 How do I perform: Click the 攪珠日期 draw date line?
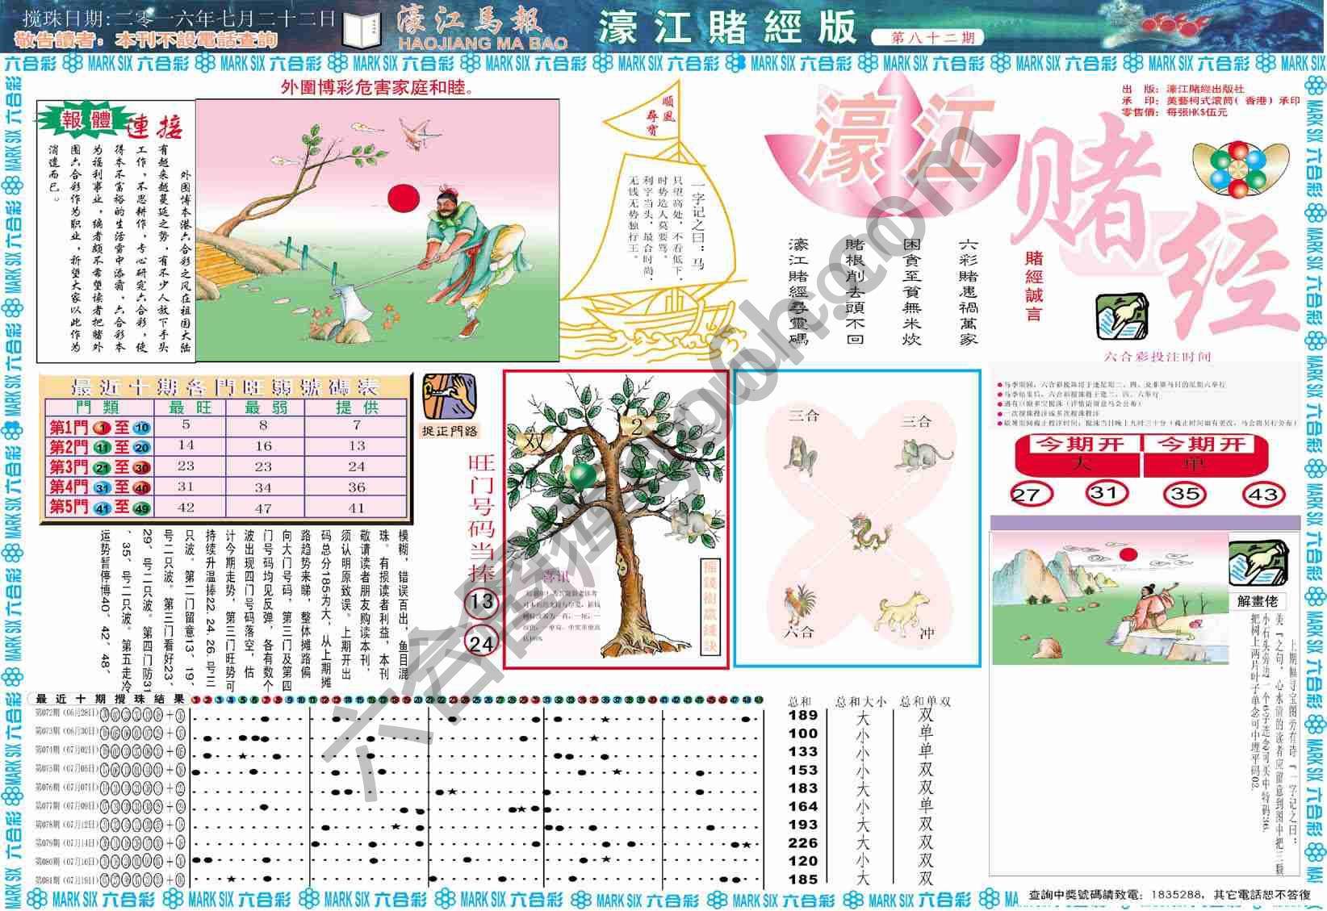(180, 19)
